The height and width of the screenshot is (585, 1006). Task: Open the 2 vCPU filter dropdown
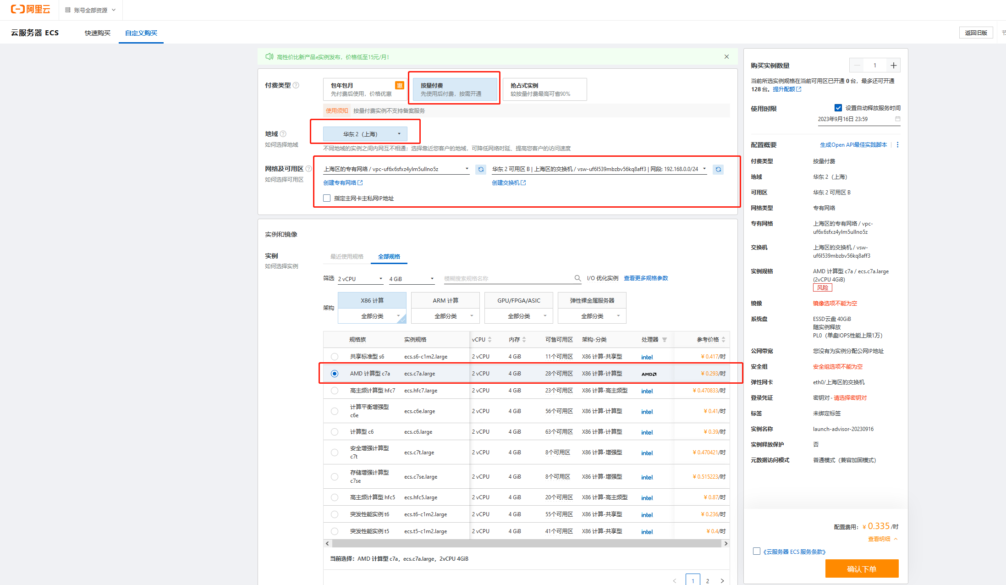coord(360,279)
